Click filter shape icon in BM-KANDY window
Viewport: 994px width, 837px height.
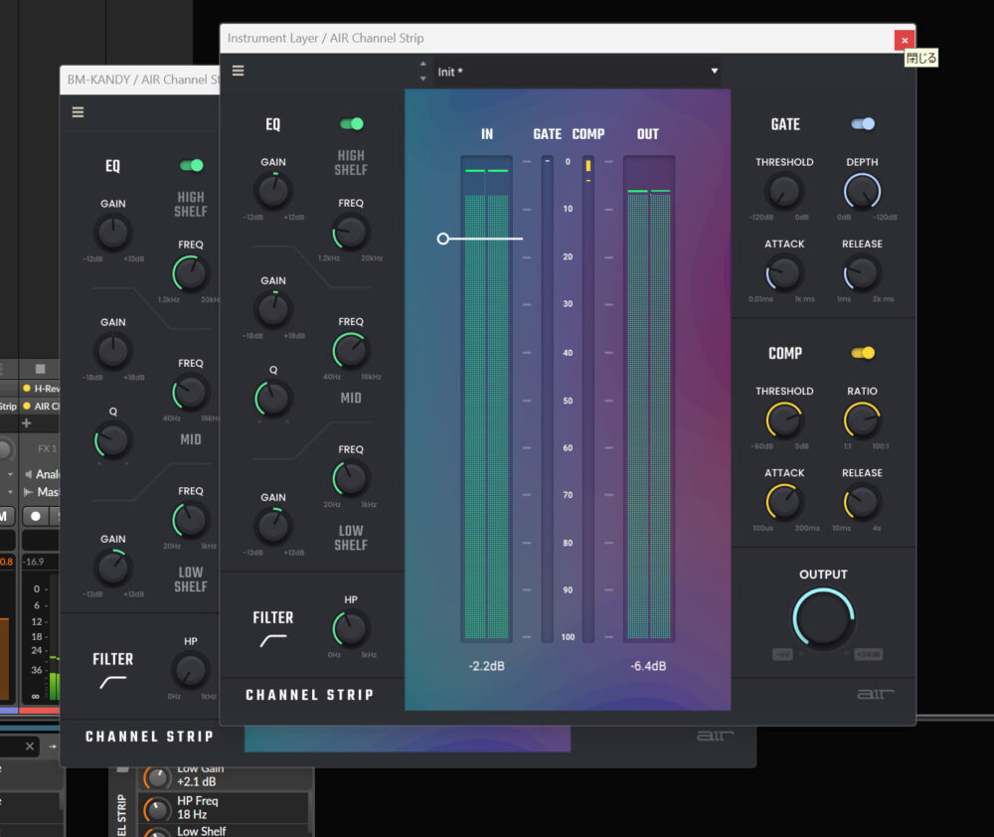click(113, 682)
